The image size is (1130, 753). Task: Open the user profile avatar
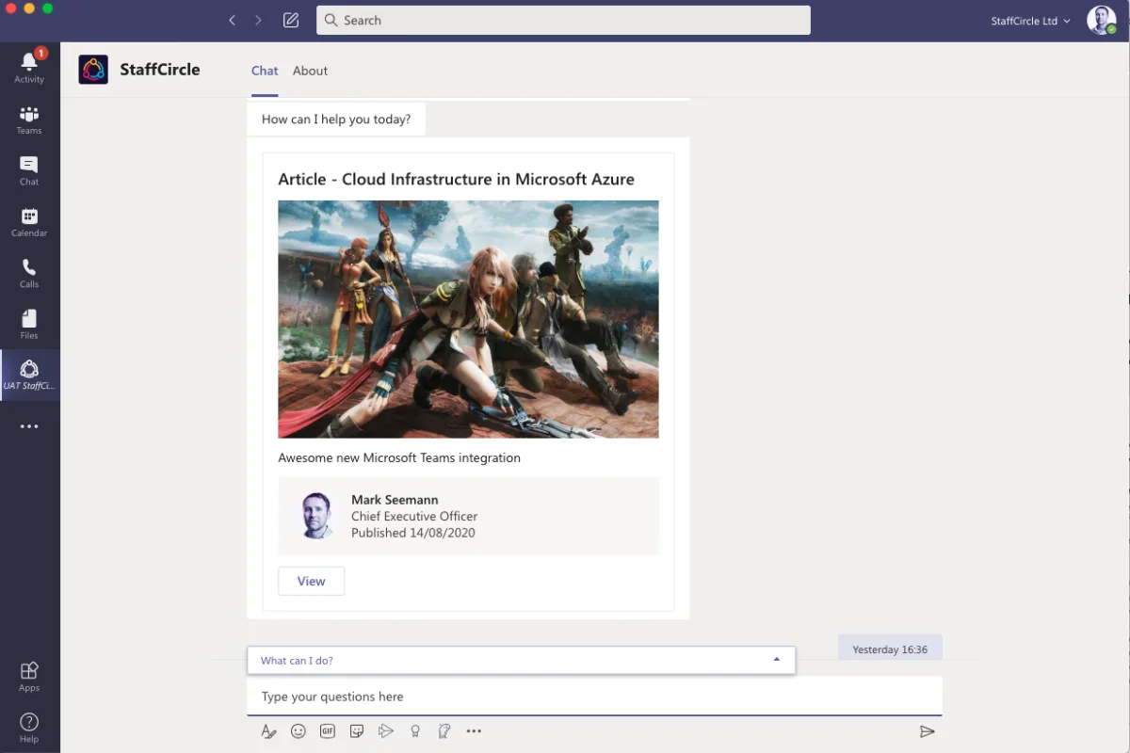pyautogui.click(x=1102, y=20)
